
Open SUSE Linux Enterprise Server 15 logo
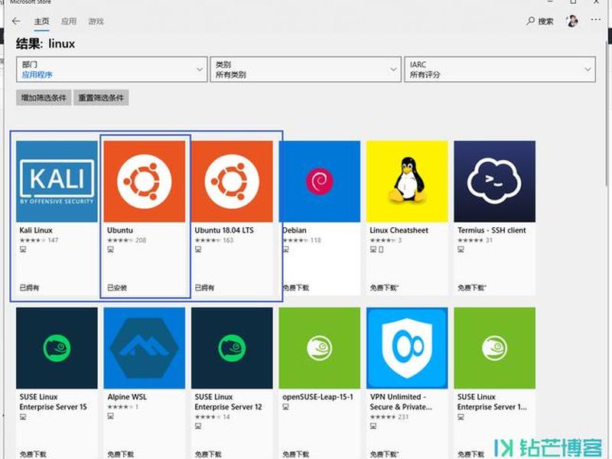(57, 348)
